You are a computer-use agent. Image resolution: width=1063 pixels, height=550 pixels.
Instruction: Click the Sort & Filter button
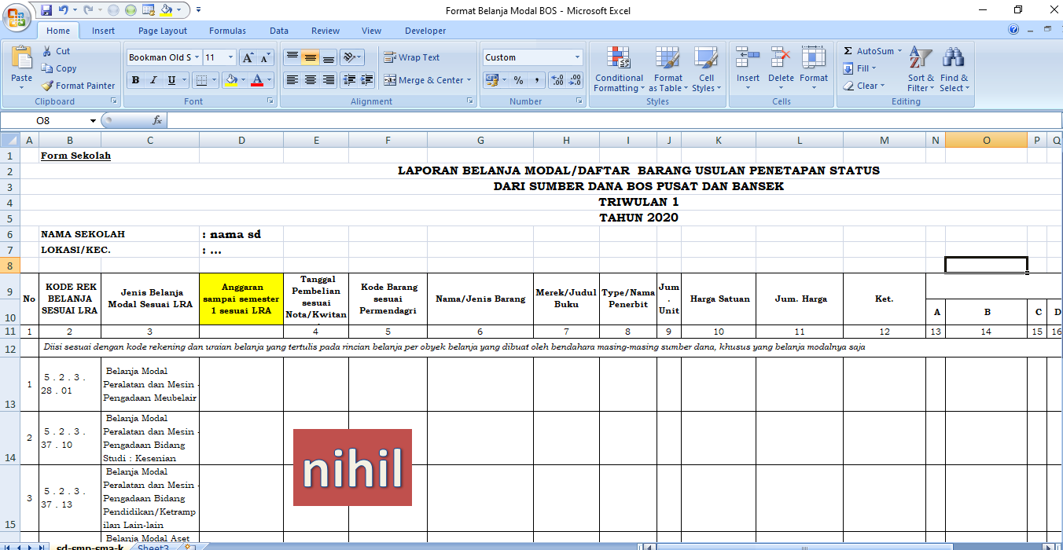coord(920,69)
